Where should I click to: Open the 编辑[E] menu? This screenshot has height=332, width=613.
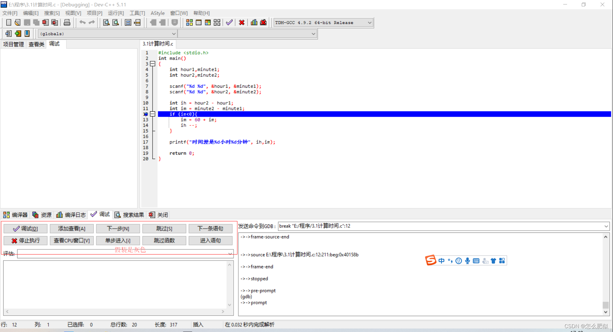(31, 13)
